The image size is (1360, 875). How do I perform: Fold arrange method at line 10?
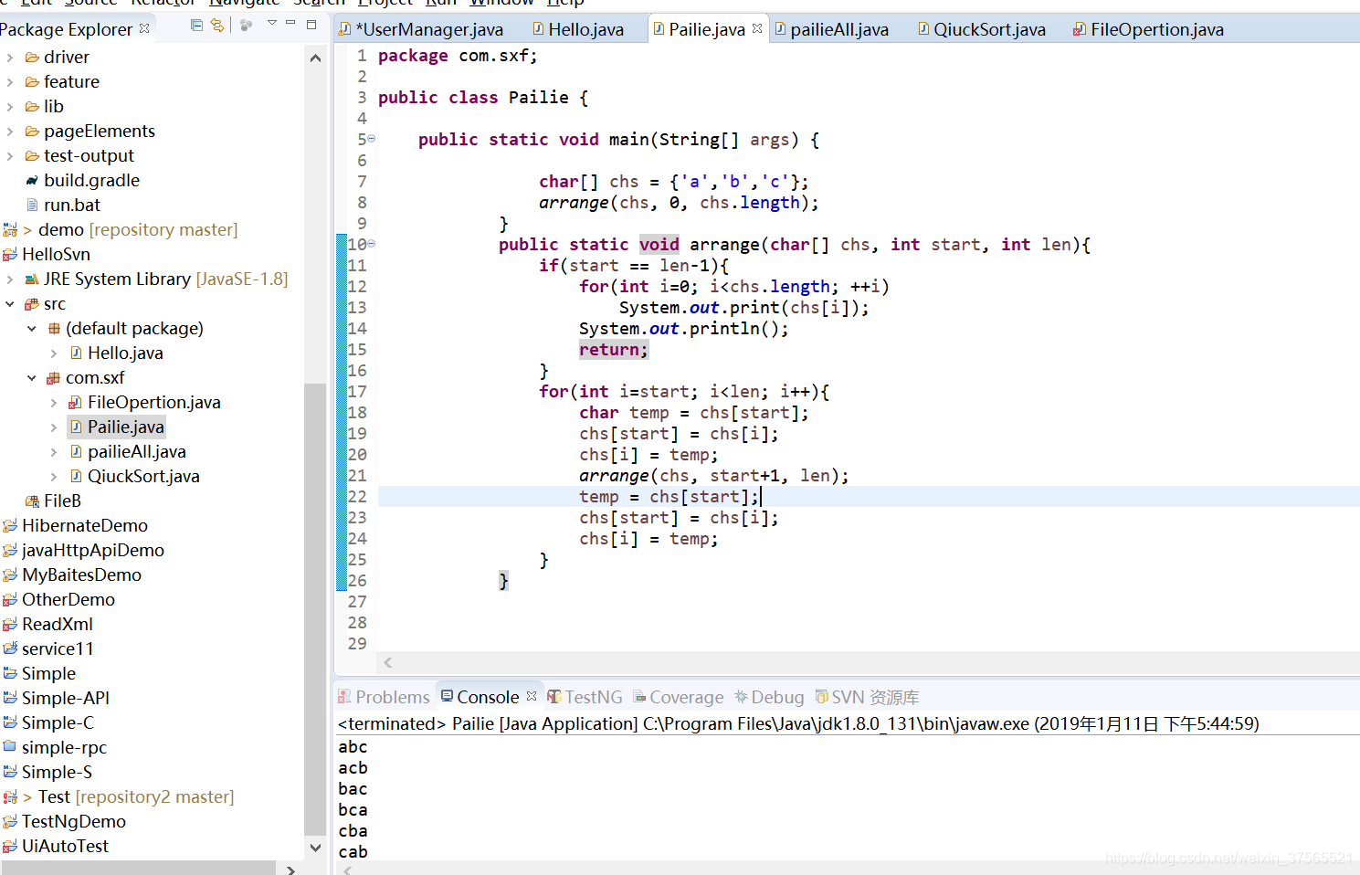tap(372, 245)
